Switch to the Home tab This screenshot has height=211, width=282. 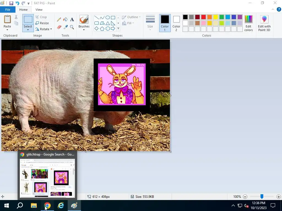click(23, 10)
